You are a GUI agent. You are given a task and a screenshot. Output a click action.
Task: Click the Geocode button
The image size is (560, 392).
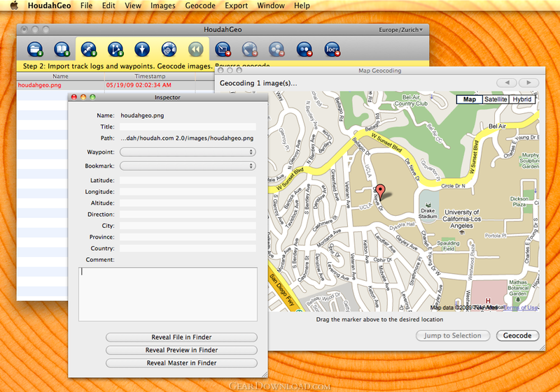(517, 335)
